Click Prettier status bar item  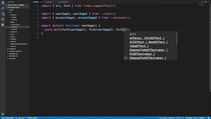pos(202,118)
